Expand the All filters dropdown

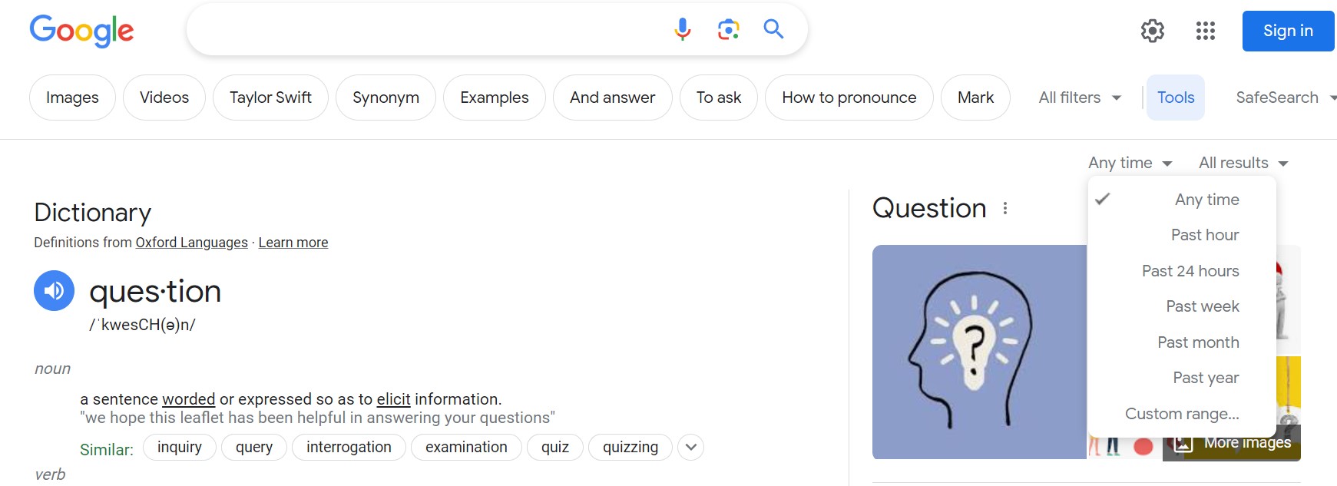[1080, 98]
